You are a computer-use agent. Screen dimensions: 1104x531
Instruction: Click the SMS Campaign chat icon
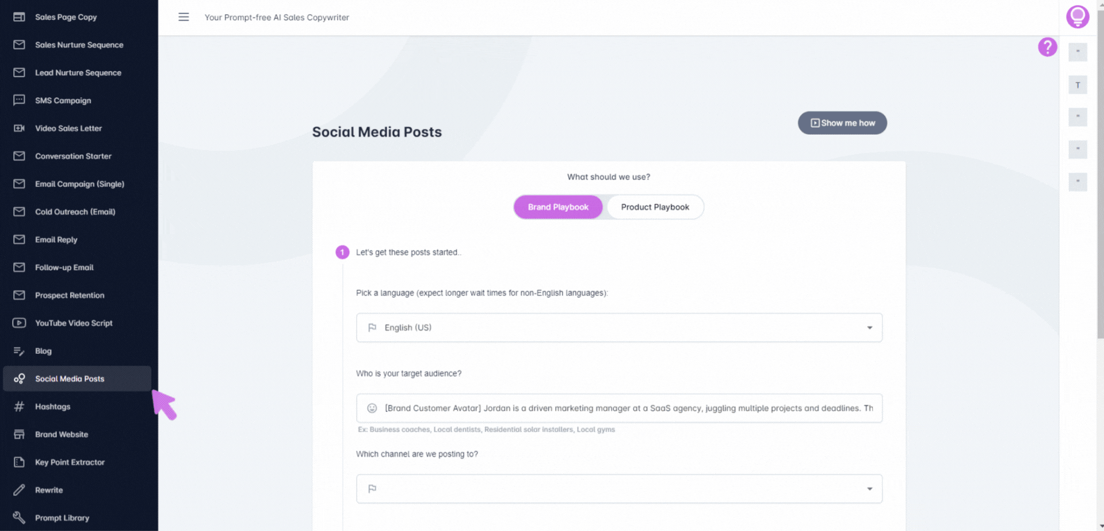click(19, 100)
